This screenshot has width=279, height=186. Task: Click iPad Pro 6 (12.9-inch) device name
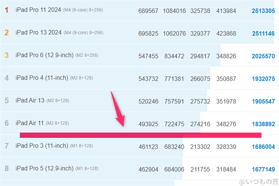point(44,55)
